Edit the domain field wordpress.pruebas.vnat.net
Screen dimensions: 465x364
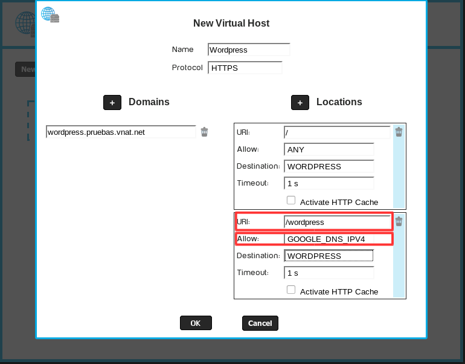121,132
